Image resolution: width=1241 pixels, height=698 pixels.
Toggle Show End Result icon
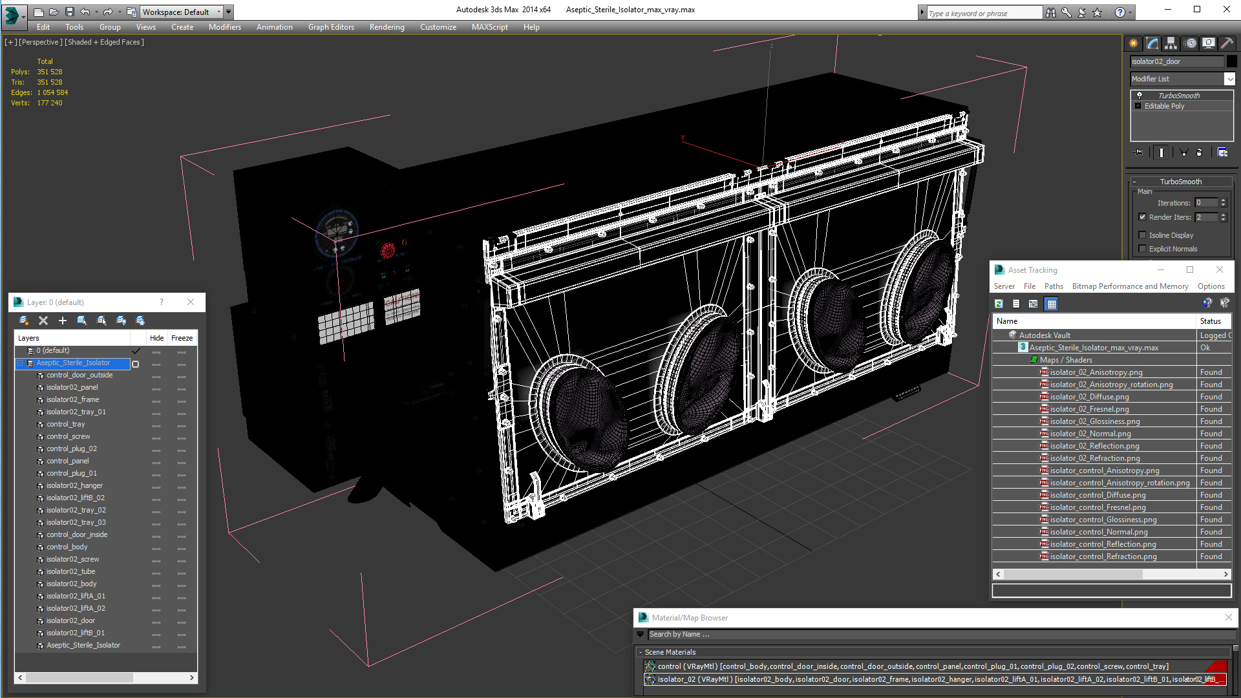tap(1161, 153)
